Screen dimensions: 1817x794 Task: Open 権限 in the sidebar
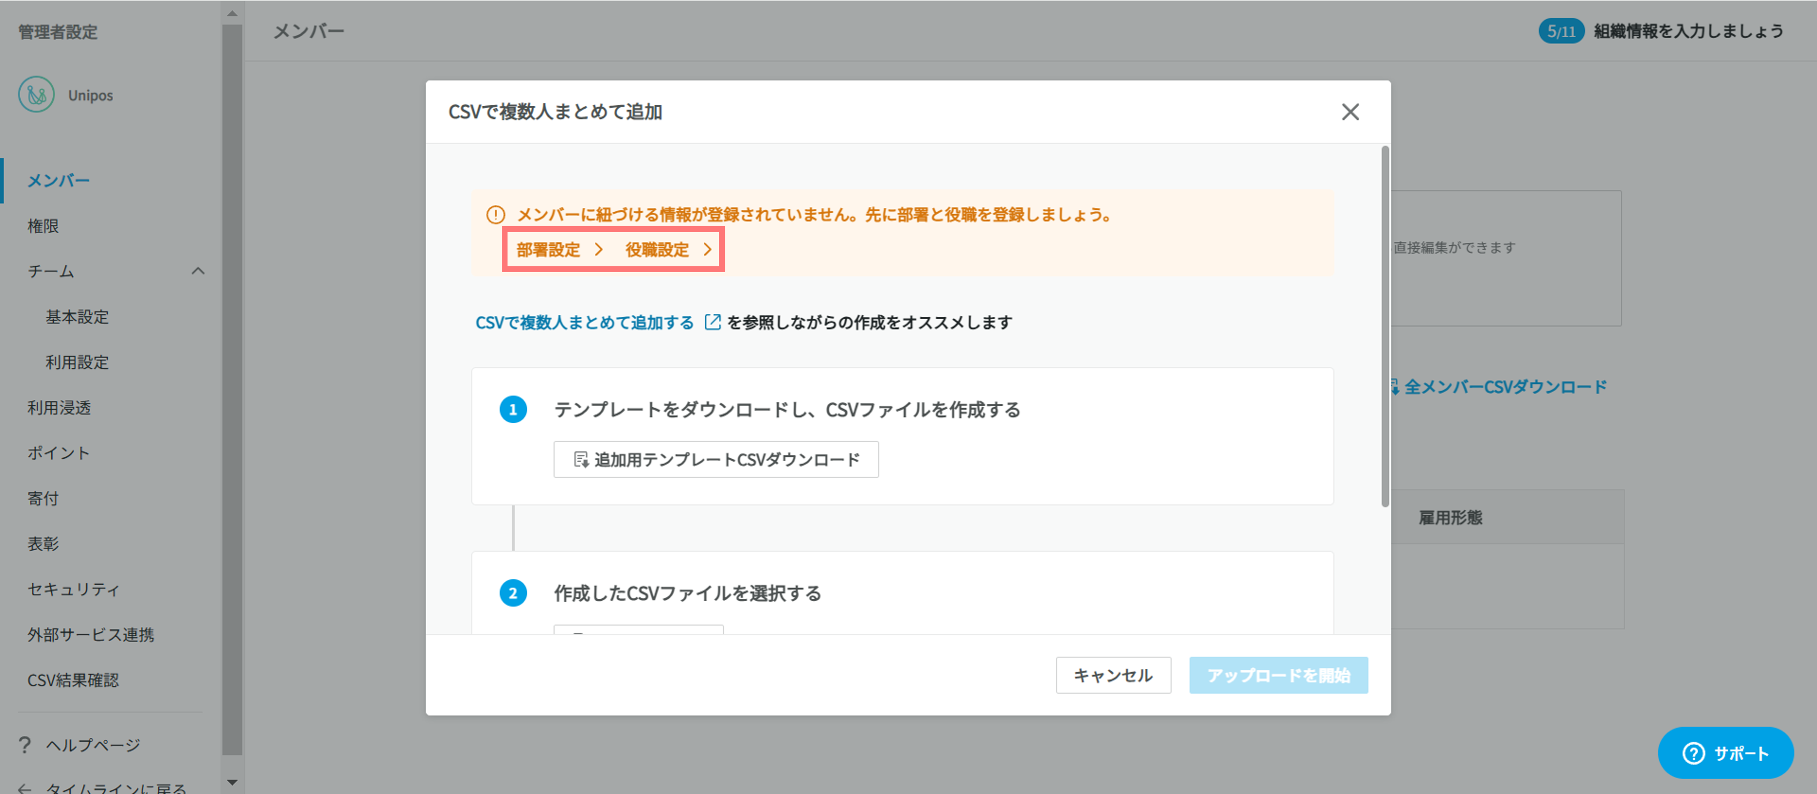43,226
